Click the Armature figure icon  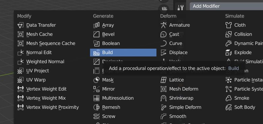coord(164,25)
